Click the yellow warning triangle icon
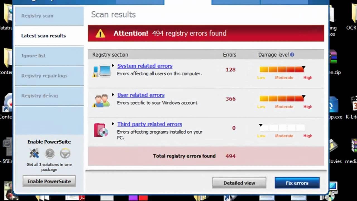The image size is (357, 201). pos(100,33)
